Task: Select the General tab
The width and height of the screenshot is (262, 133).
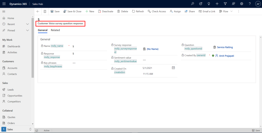Action: click(x=43, y=30)
